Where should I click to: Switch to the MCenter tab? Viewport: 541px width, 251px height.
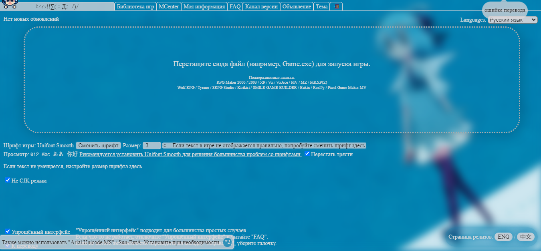[169, 6]
